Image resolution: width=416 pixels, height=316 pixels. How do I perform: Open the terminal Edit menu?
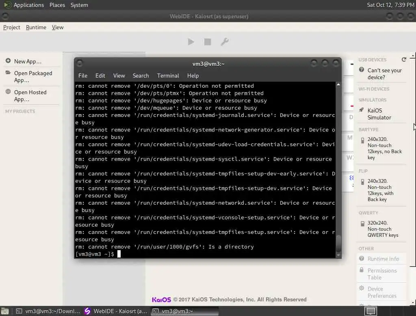pyautogui.click(x=100, y=76)
